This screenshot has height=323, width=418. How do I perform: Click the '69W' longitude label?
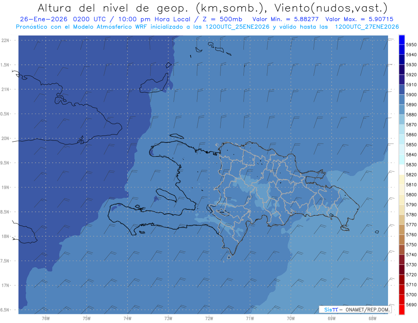point(332,318)
